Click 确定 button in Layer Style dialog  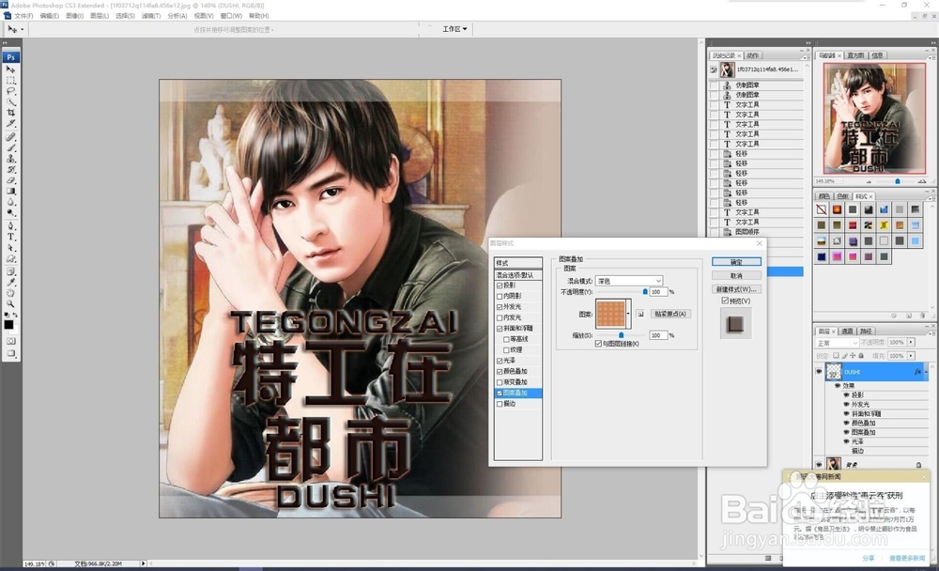point(736,262)
